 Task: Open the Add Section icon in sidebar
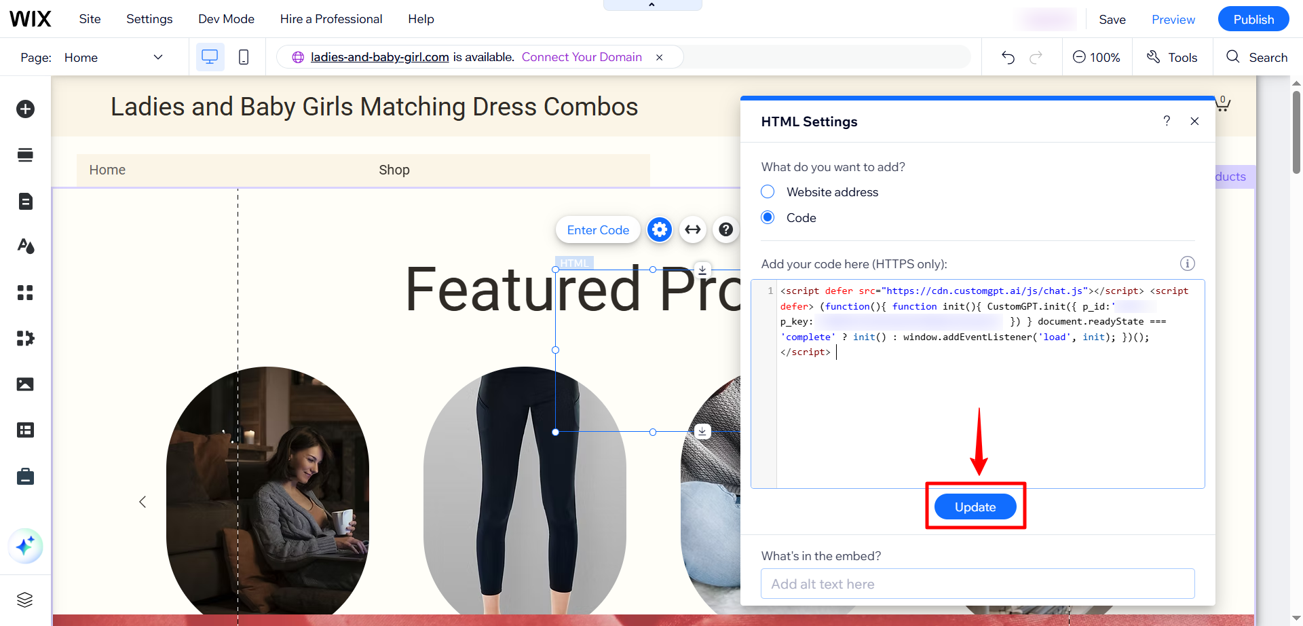pos(25,155)
